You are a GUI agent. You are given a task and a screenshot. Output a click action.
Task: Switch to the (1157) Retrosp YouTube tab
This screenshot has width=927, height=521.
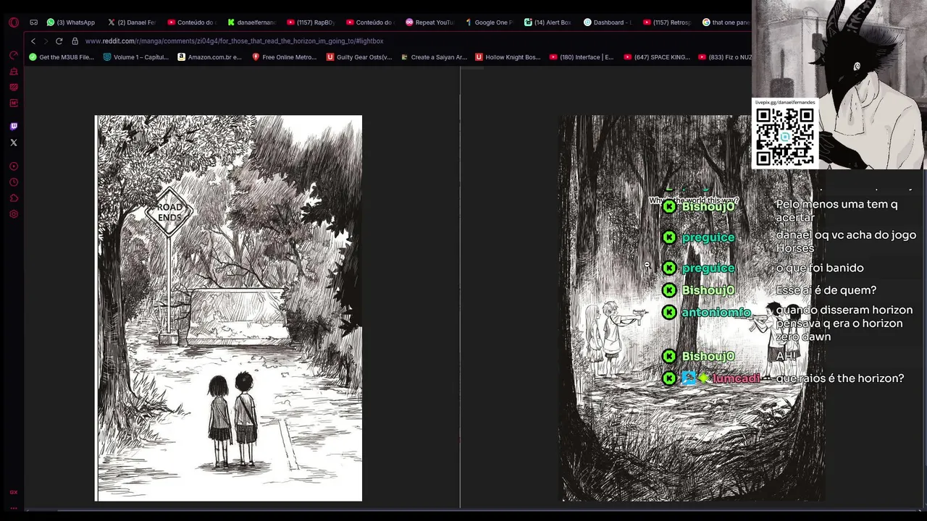coord(667,22)
